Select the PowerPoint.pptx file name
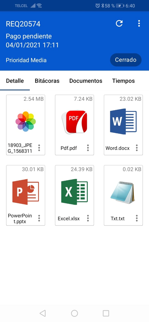Viewport: 149px width, 322px height. [x=20, y=219]
